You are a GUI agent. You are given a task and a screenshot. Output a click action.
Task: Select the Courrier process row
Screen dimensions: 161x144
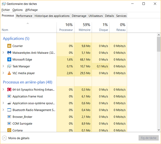point(64,46)
